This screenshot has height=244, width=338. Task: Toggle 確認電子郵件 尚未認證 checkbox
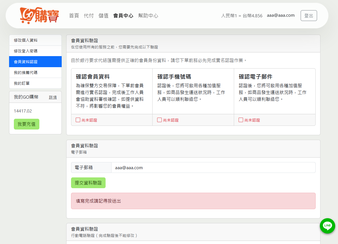tap(241, 120)
